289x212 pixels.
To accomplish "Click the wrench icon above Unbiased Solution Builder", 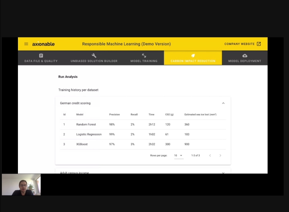I will point(94,55).
